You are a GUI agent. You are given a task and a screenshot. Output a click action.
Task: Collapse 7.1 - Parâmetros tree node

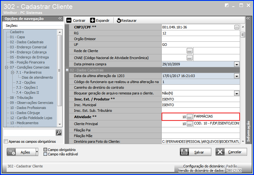click(x=12, y=72)
